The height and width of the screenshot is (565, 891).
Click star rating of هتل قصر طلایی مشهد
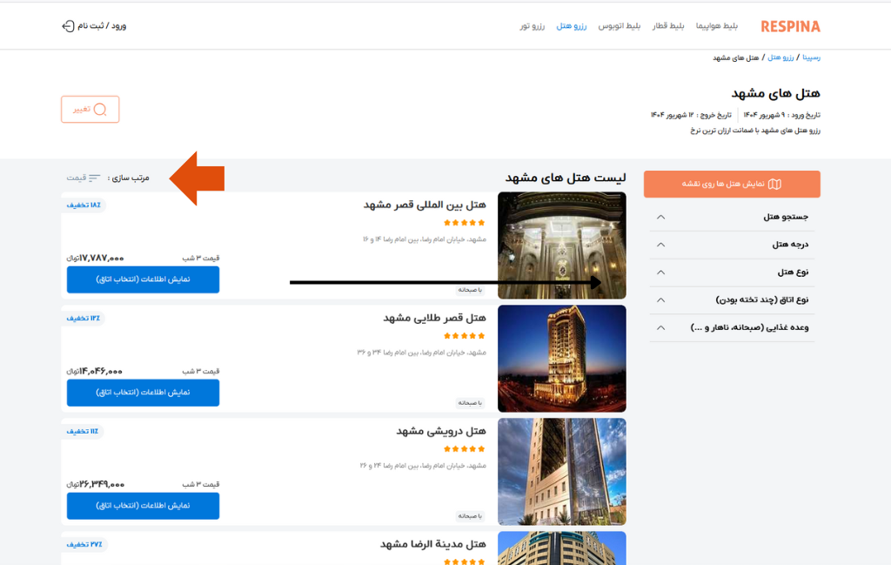(x=465, y=336)
